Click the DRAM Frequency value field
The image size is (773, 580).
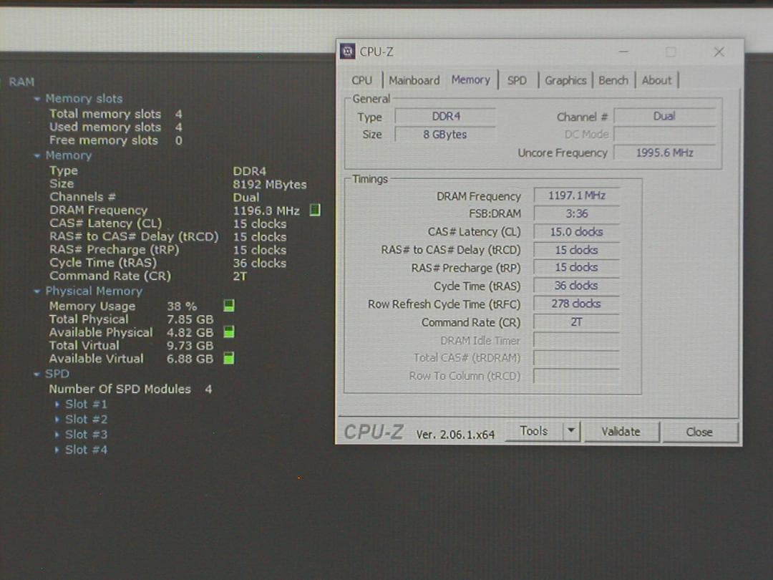click(x=576, y=195)
